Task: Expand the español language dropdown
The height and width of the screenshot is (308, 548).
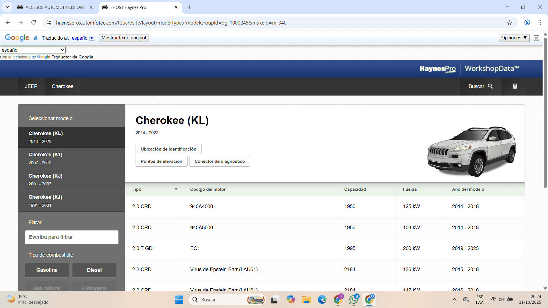Action: coord(33,50)
